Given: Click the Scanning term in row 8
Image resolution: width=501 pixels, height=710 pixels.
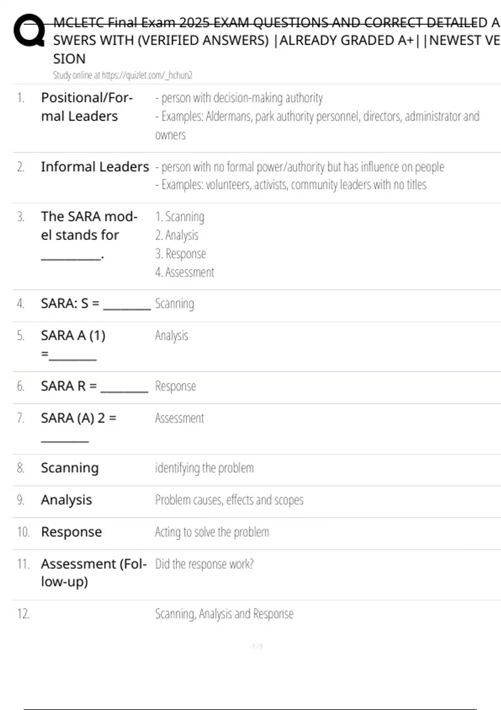Looking at the screenshot, I should 70,468.
